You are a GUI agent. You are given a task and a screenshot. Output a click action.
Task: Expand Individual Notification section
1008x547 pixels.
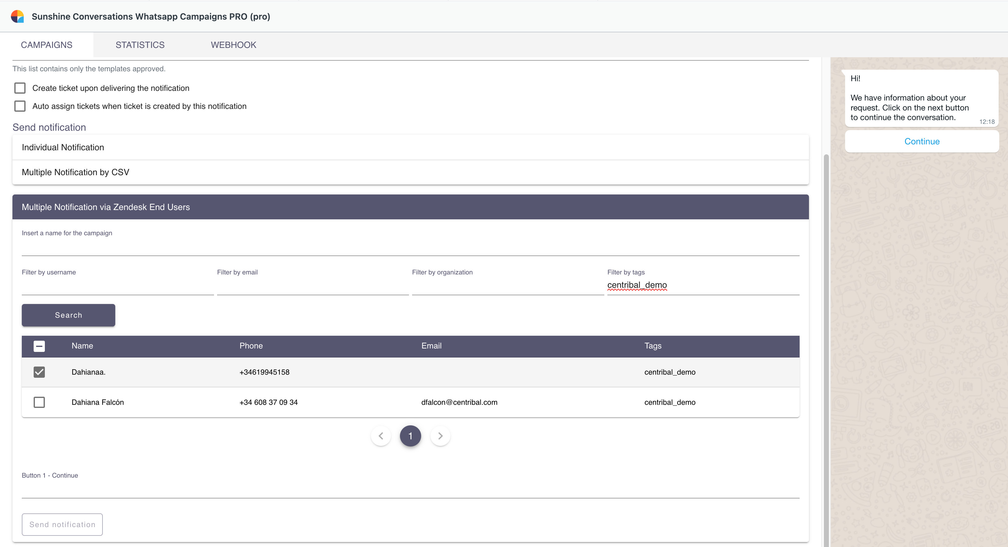pyautogui.click(x=410, y=147)
